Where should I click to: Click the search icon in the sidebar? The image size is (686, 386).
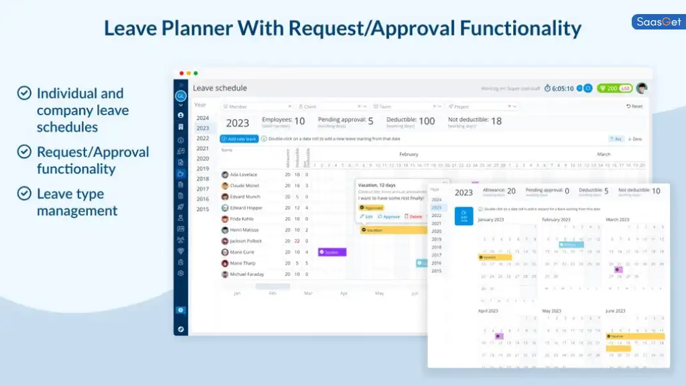tap(180, 96)
